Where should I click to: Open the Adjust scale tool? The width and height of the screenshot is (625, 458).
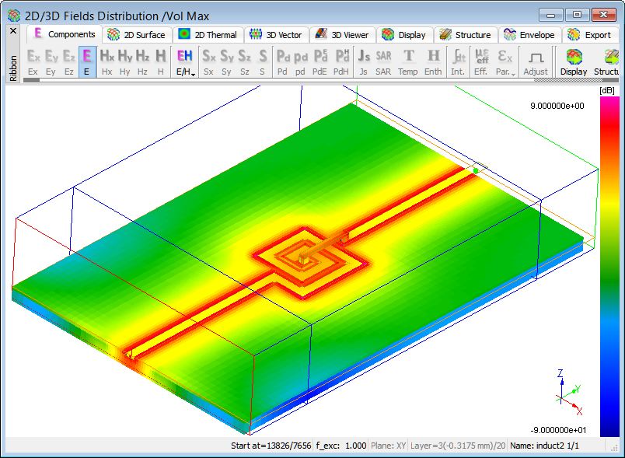[x=536, y=61]
